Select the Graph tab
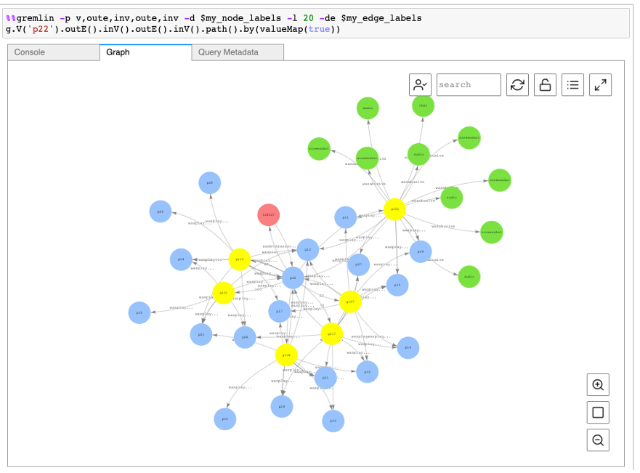 coord(146,52)
